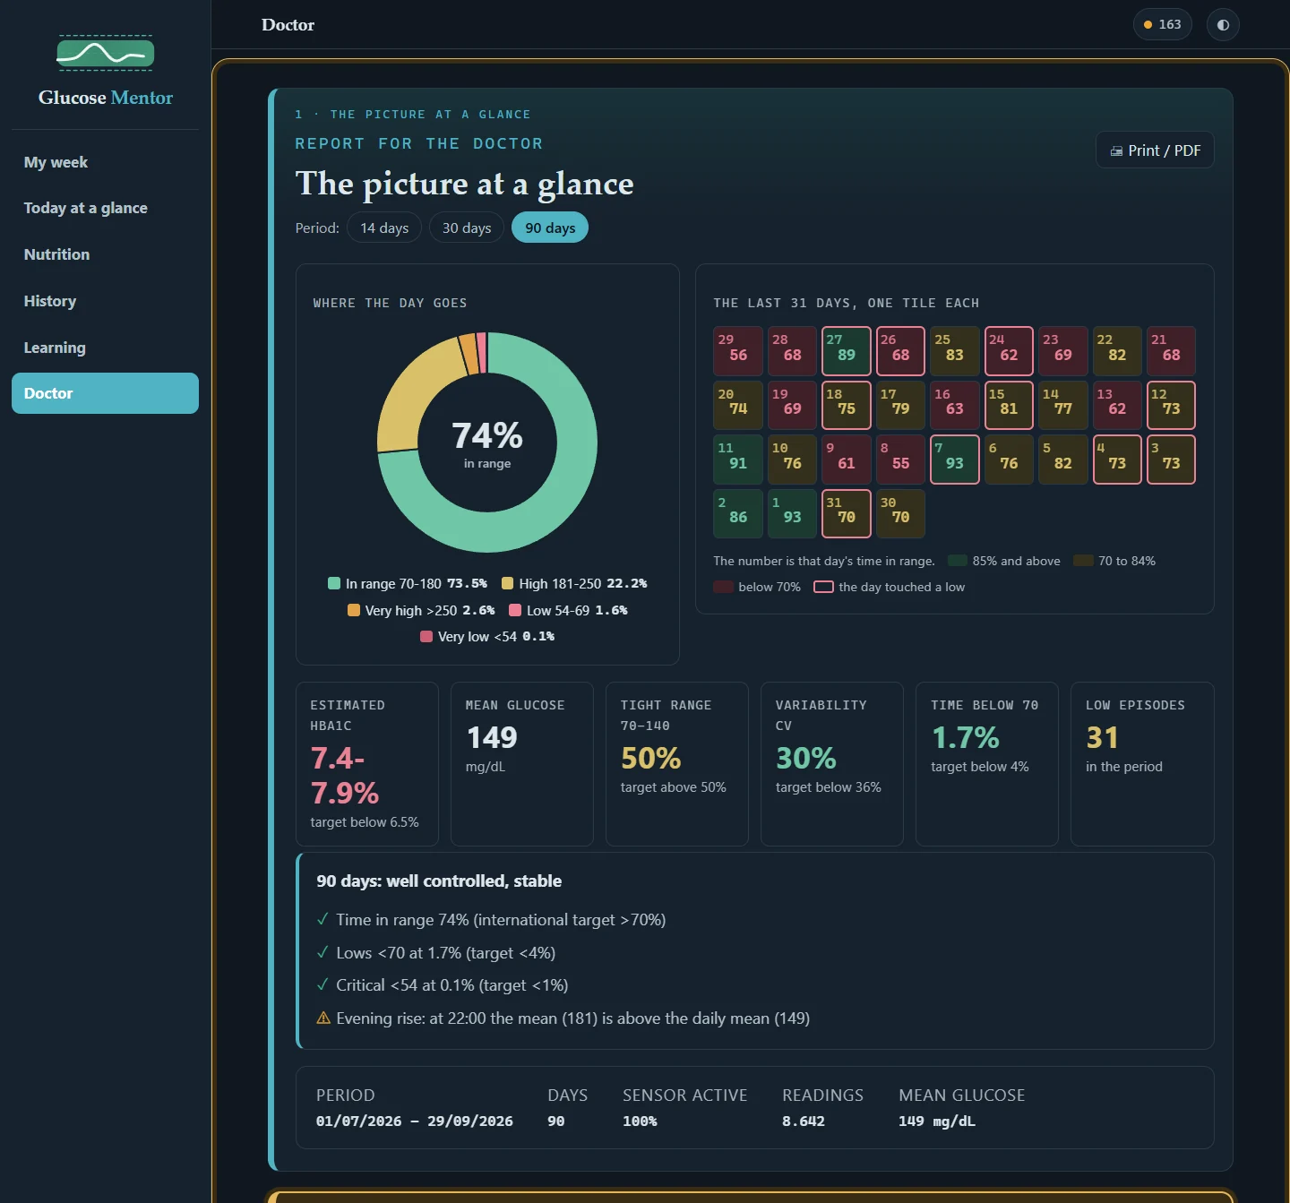1290x1203 pixels.
Task: Select day 24 tile showing 62
Action: click(1009, 351)
